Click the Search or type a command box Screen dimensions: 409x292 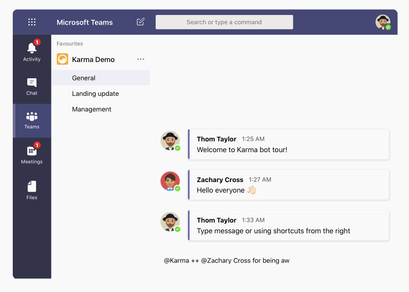[224, 22]
